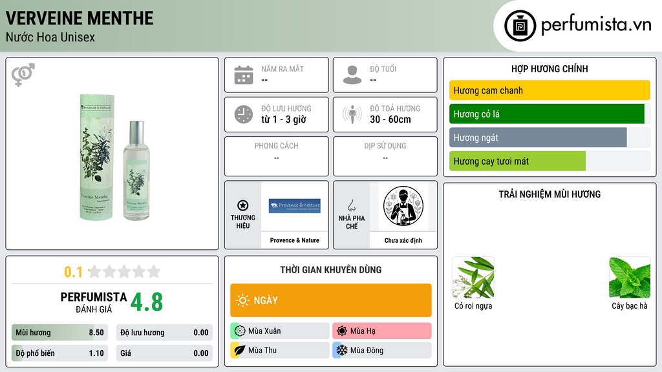Click the sun icon in the Ngày bar

pos(243,300)
